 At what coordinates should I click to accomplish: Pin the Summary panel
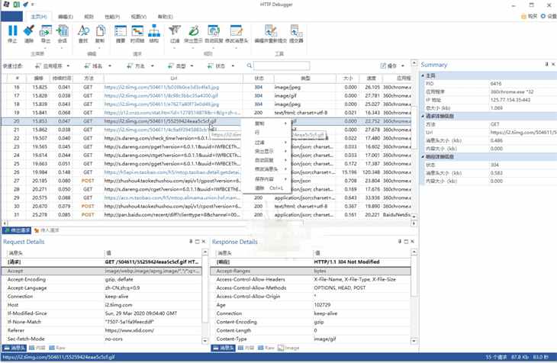(546, 64)
